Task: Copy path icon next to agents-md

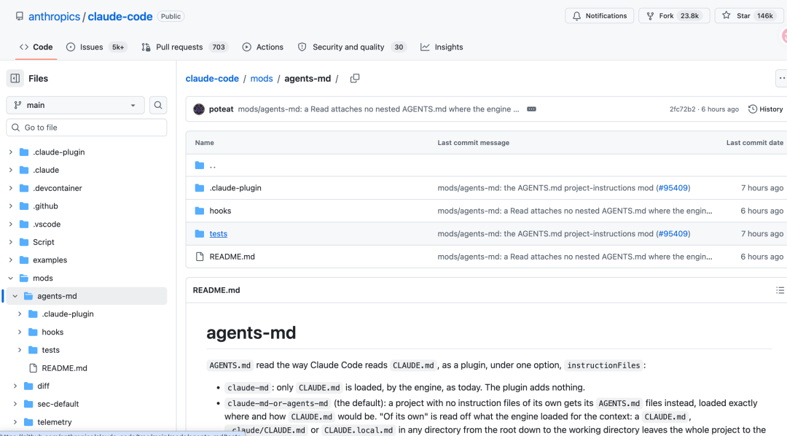Action: click(355, 78)
